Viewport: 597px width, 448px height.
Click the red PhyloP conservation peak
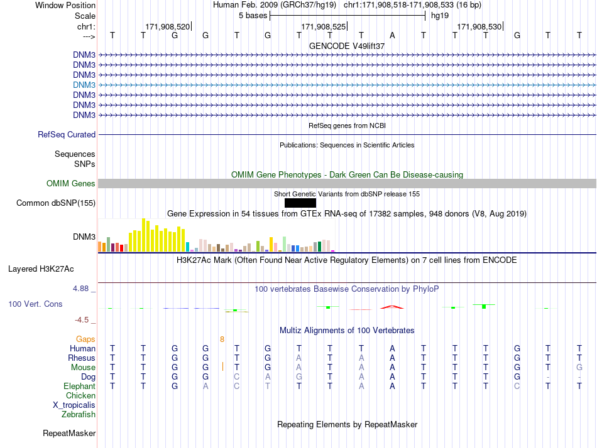point(392,307)
